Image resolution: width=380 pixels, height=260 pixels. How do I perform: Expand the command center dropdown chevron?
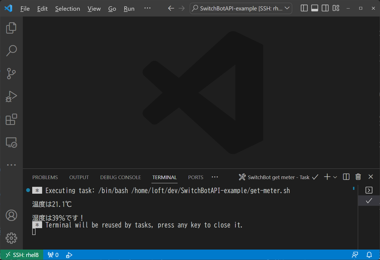(287, 8)
